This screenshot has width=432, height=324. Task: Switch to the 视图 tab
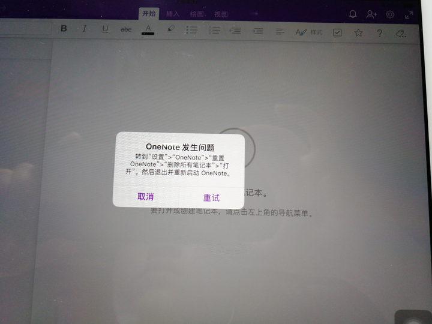[221, 14]
